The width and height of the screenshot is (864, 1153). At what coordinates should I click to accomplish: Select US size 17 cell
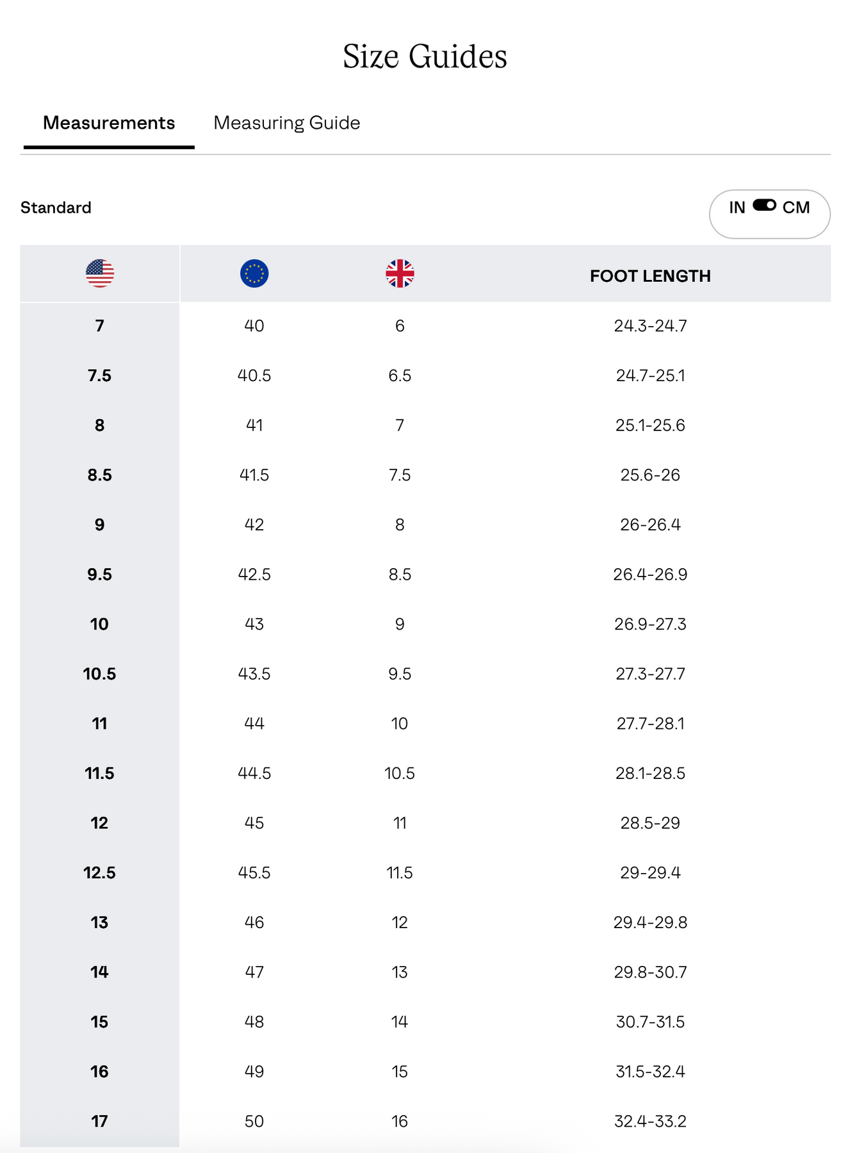click(100, 1122)
